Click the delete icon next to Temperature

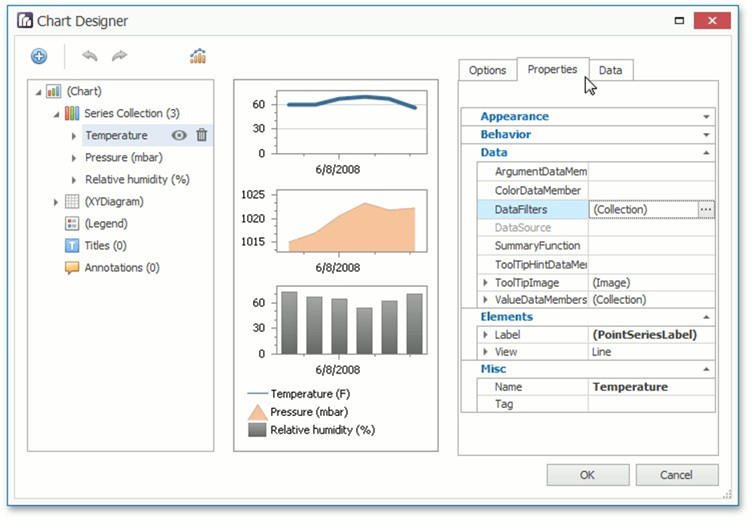click(x=202, y=135)
